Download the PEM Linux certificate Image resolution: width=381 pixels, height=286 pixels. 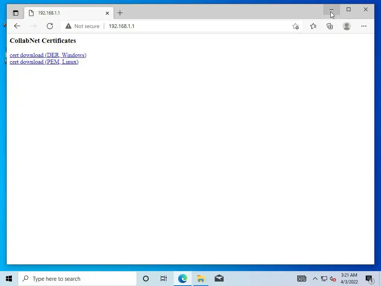pos(44,62)
